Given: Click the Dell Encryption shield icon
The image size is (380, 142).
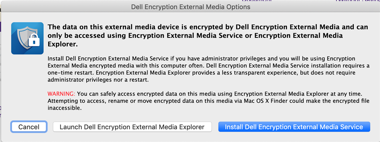Looking at the screenshot, I should [27, 38].
